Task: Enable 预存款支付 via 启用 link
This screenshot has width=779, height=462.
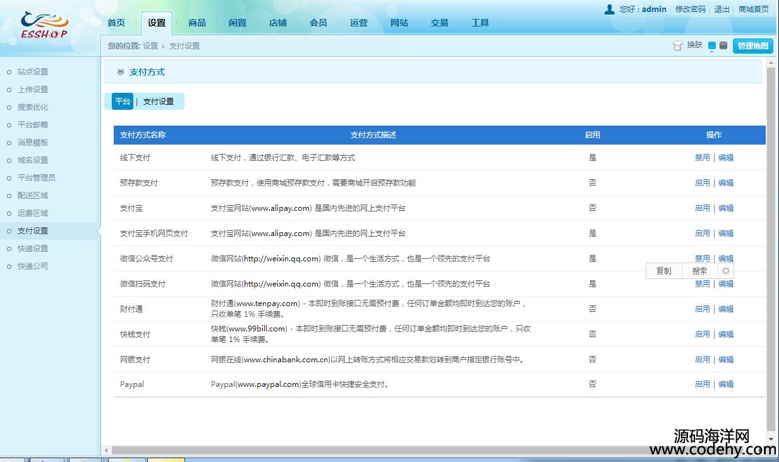Action: tap(703, 183)
